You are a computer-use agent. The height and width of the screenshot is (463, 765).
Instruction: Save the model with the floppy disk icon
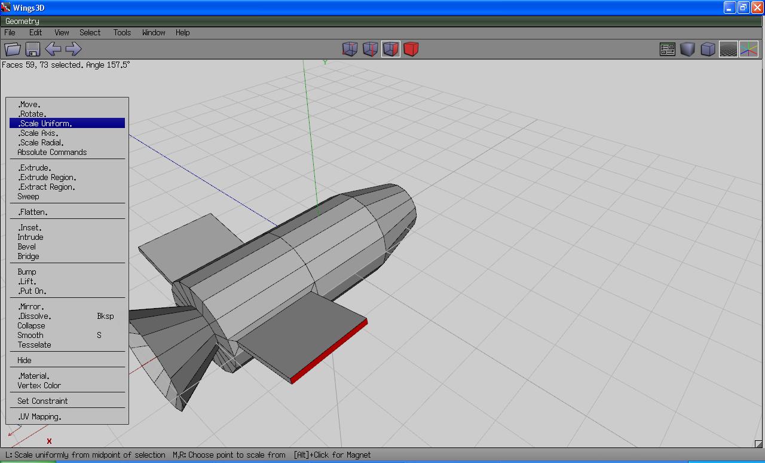(33, 49)
